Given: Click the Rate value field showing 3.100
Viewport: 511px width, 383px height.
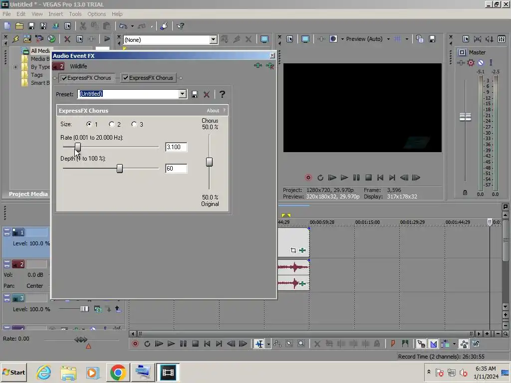Looking at the screenshot, I should 176,147.
